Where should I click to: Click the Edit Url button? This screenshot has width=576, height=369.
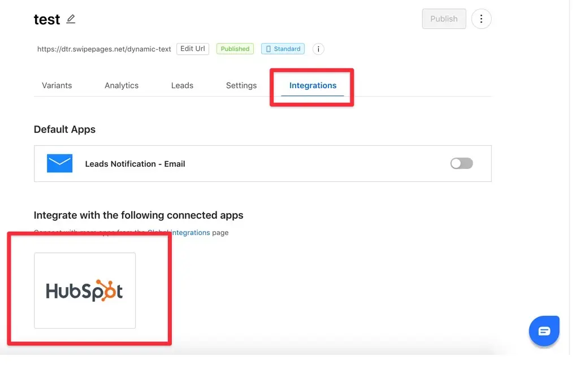pyautogui.click(x=193, y=49)
